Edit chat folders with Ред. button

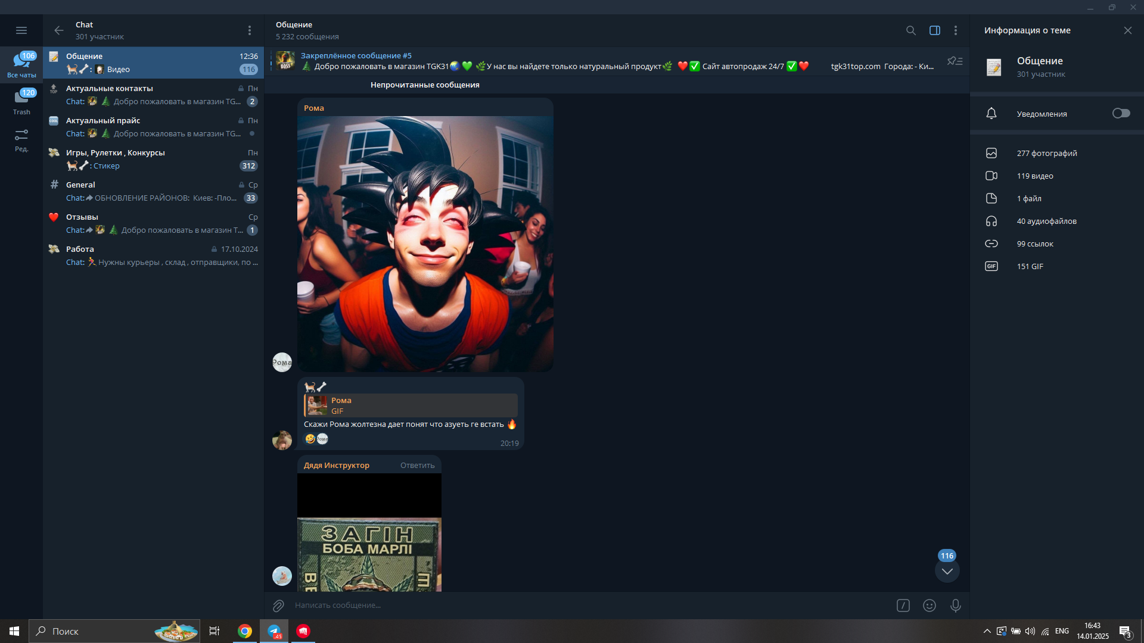pyautogui.click(x=21, y=141)
